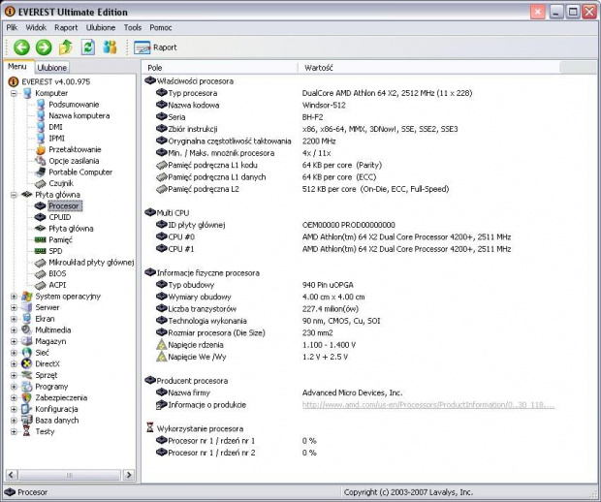Image resolution: width=601 pixels, height=502 pixels.
Task: Refresh the view using the Refresh icon
Action: (x=88, y=47)
